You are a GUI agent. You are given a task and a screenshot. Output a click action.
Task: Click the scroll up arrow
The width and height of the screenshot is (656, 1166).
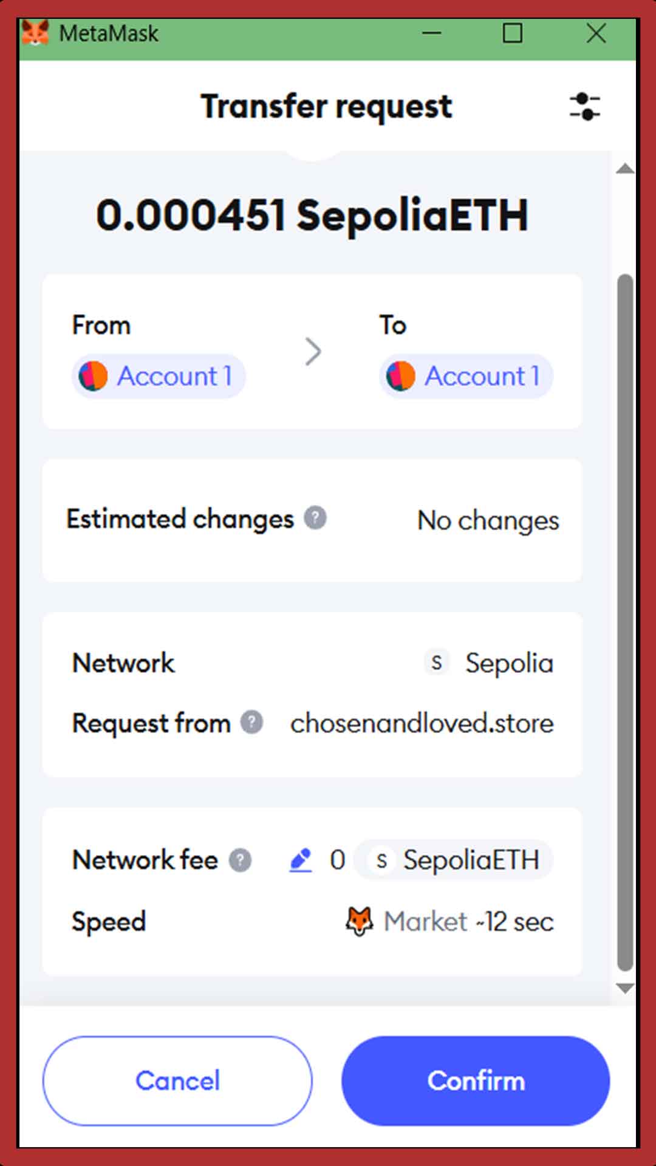(625, 169)
